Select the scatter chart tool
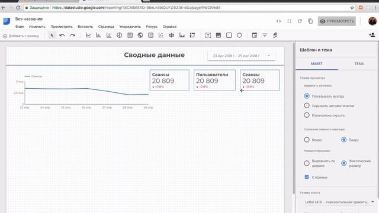 click(161, 35)
